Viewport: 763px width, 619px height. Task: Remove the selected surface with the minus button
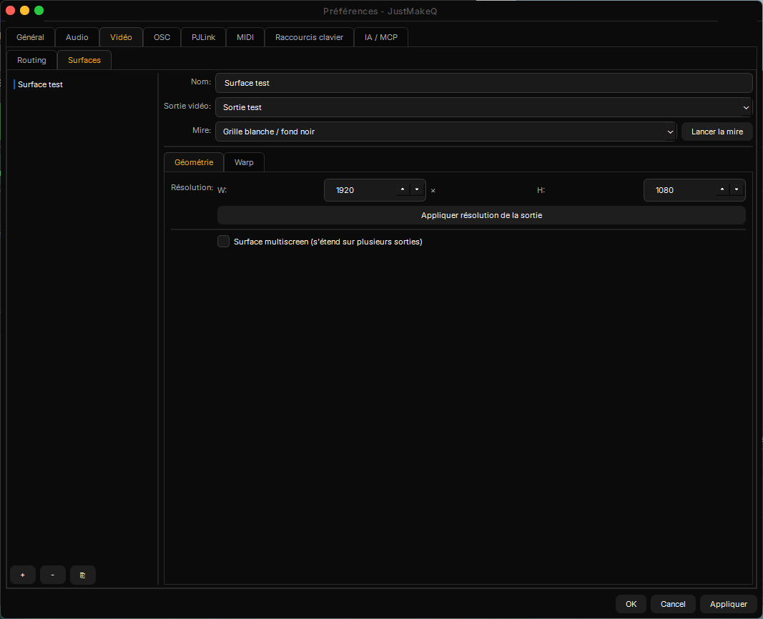click(x=52, y=575)
